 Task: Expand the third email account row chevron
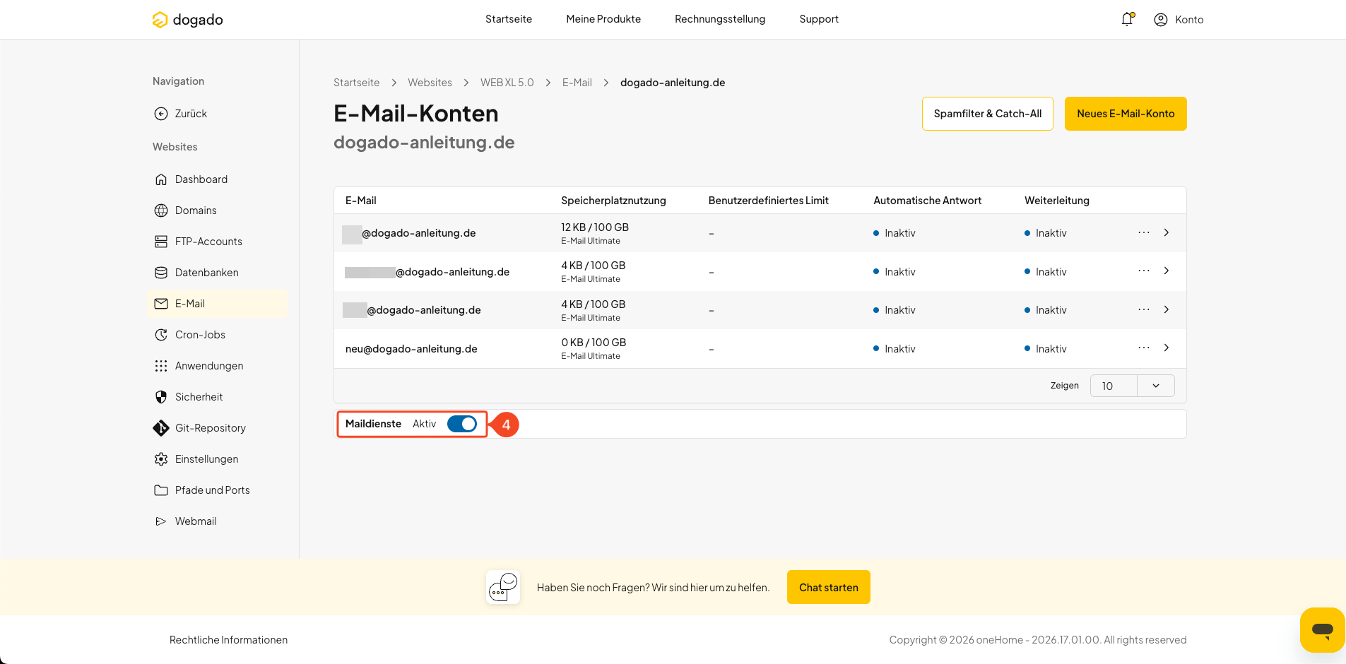tap(1167, 309)
